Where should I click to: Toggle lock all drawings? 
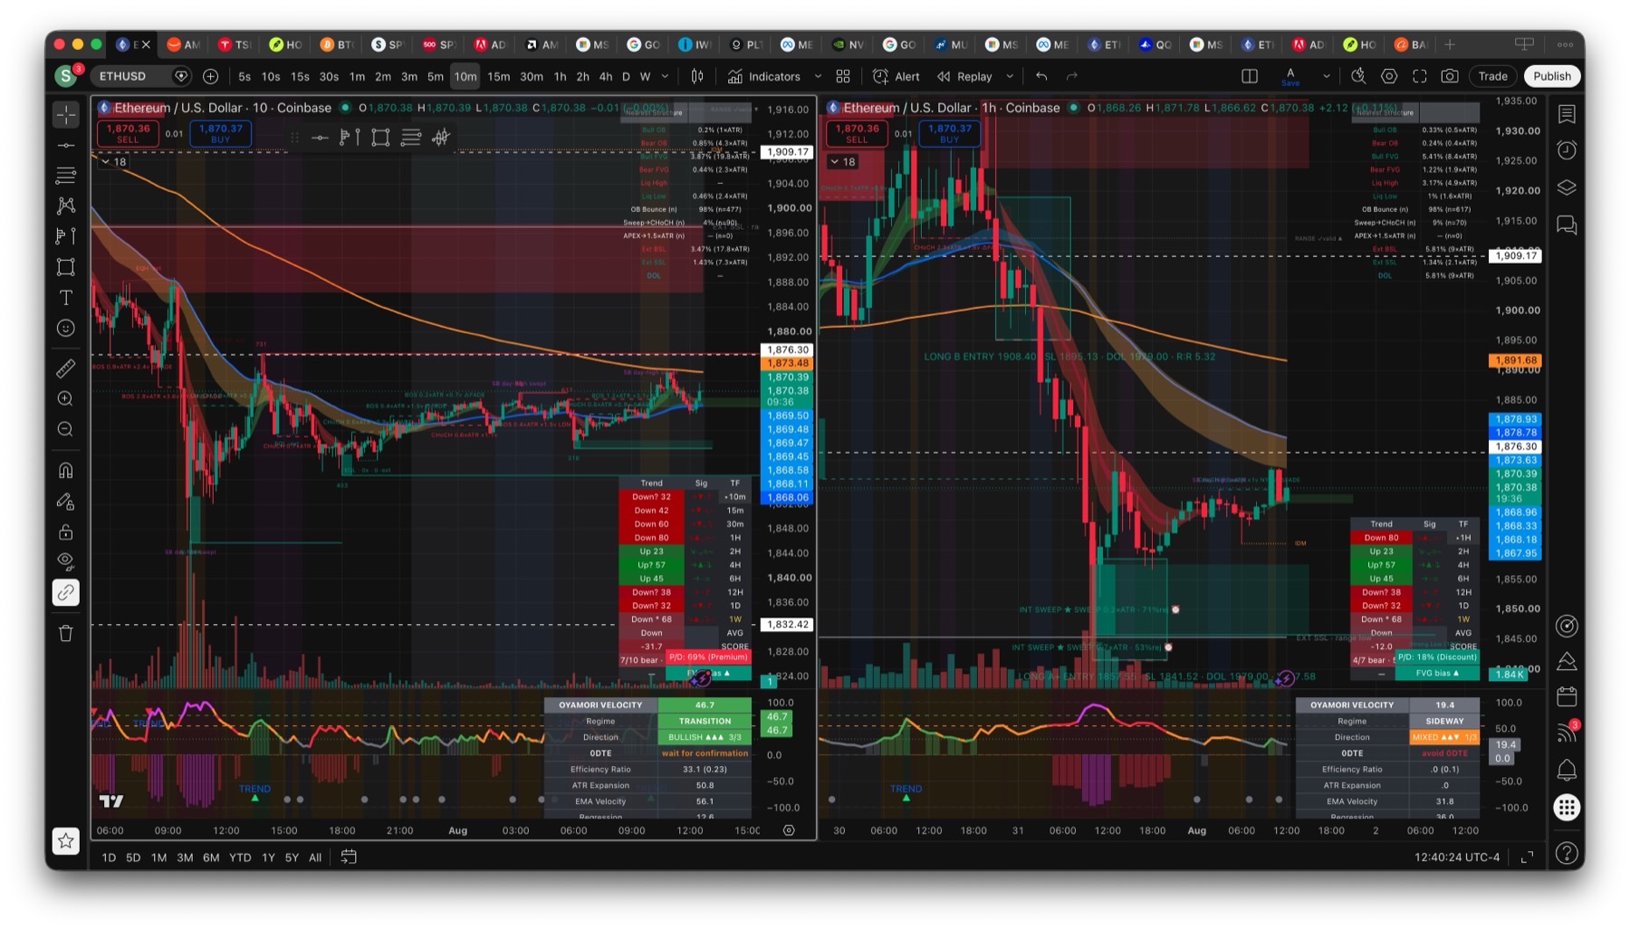point(66,532)
